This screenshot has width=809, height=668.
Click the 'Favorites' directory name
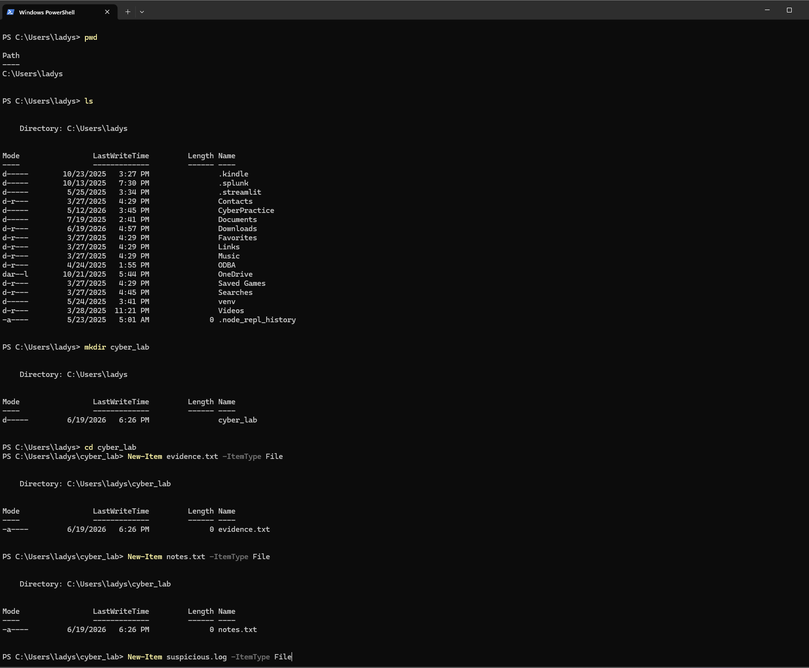coord(237,238)
